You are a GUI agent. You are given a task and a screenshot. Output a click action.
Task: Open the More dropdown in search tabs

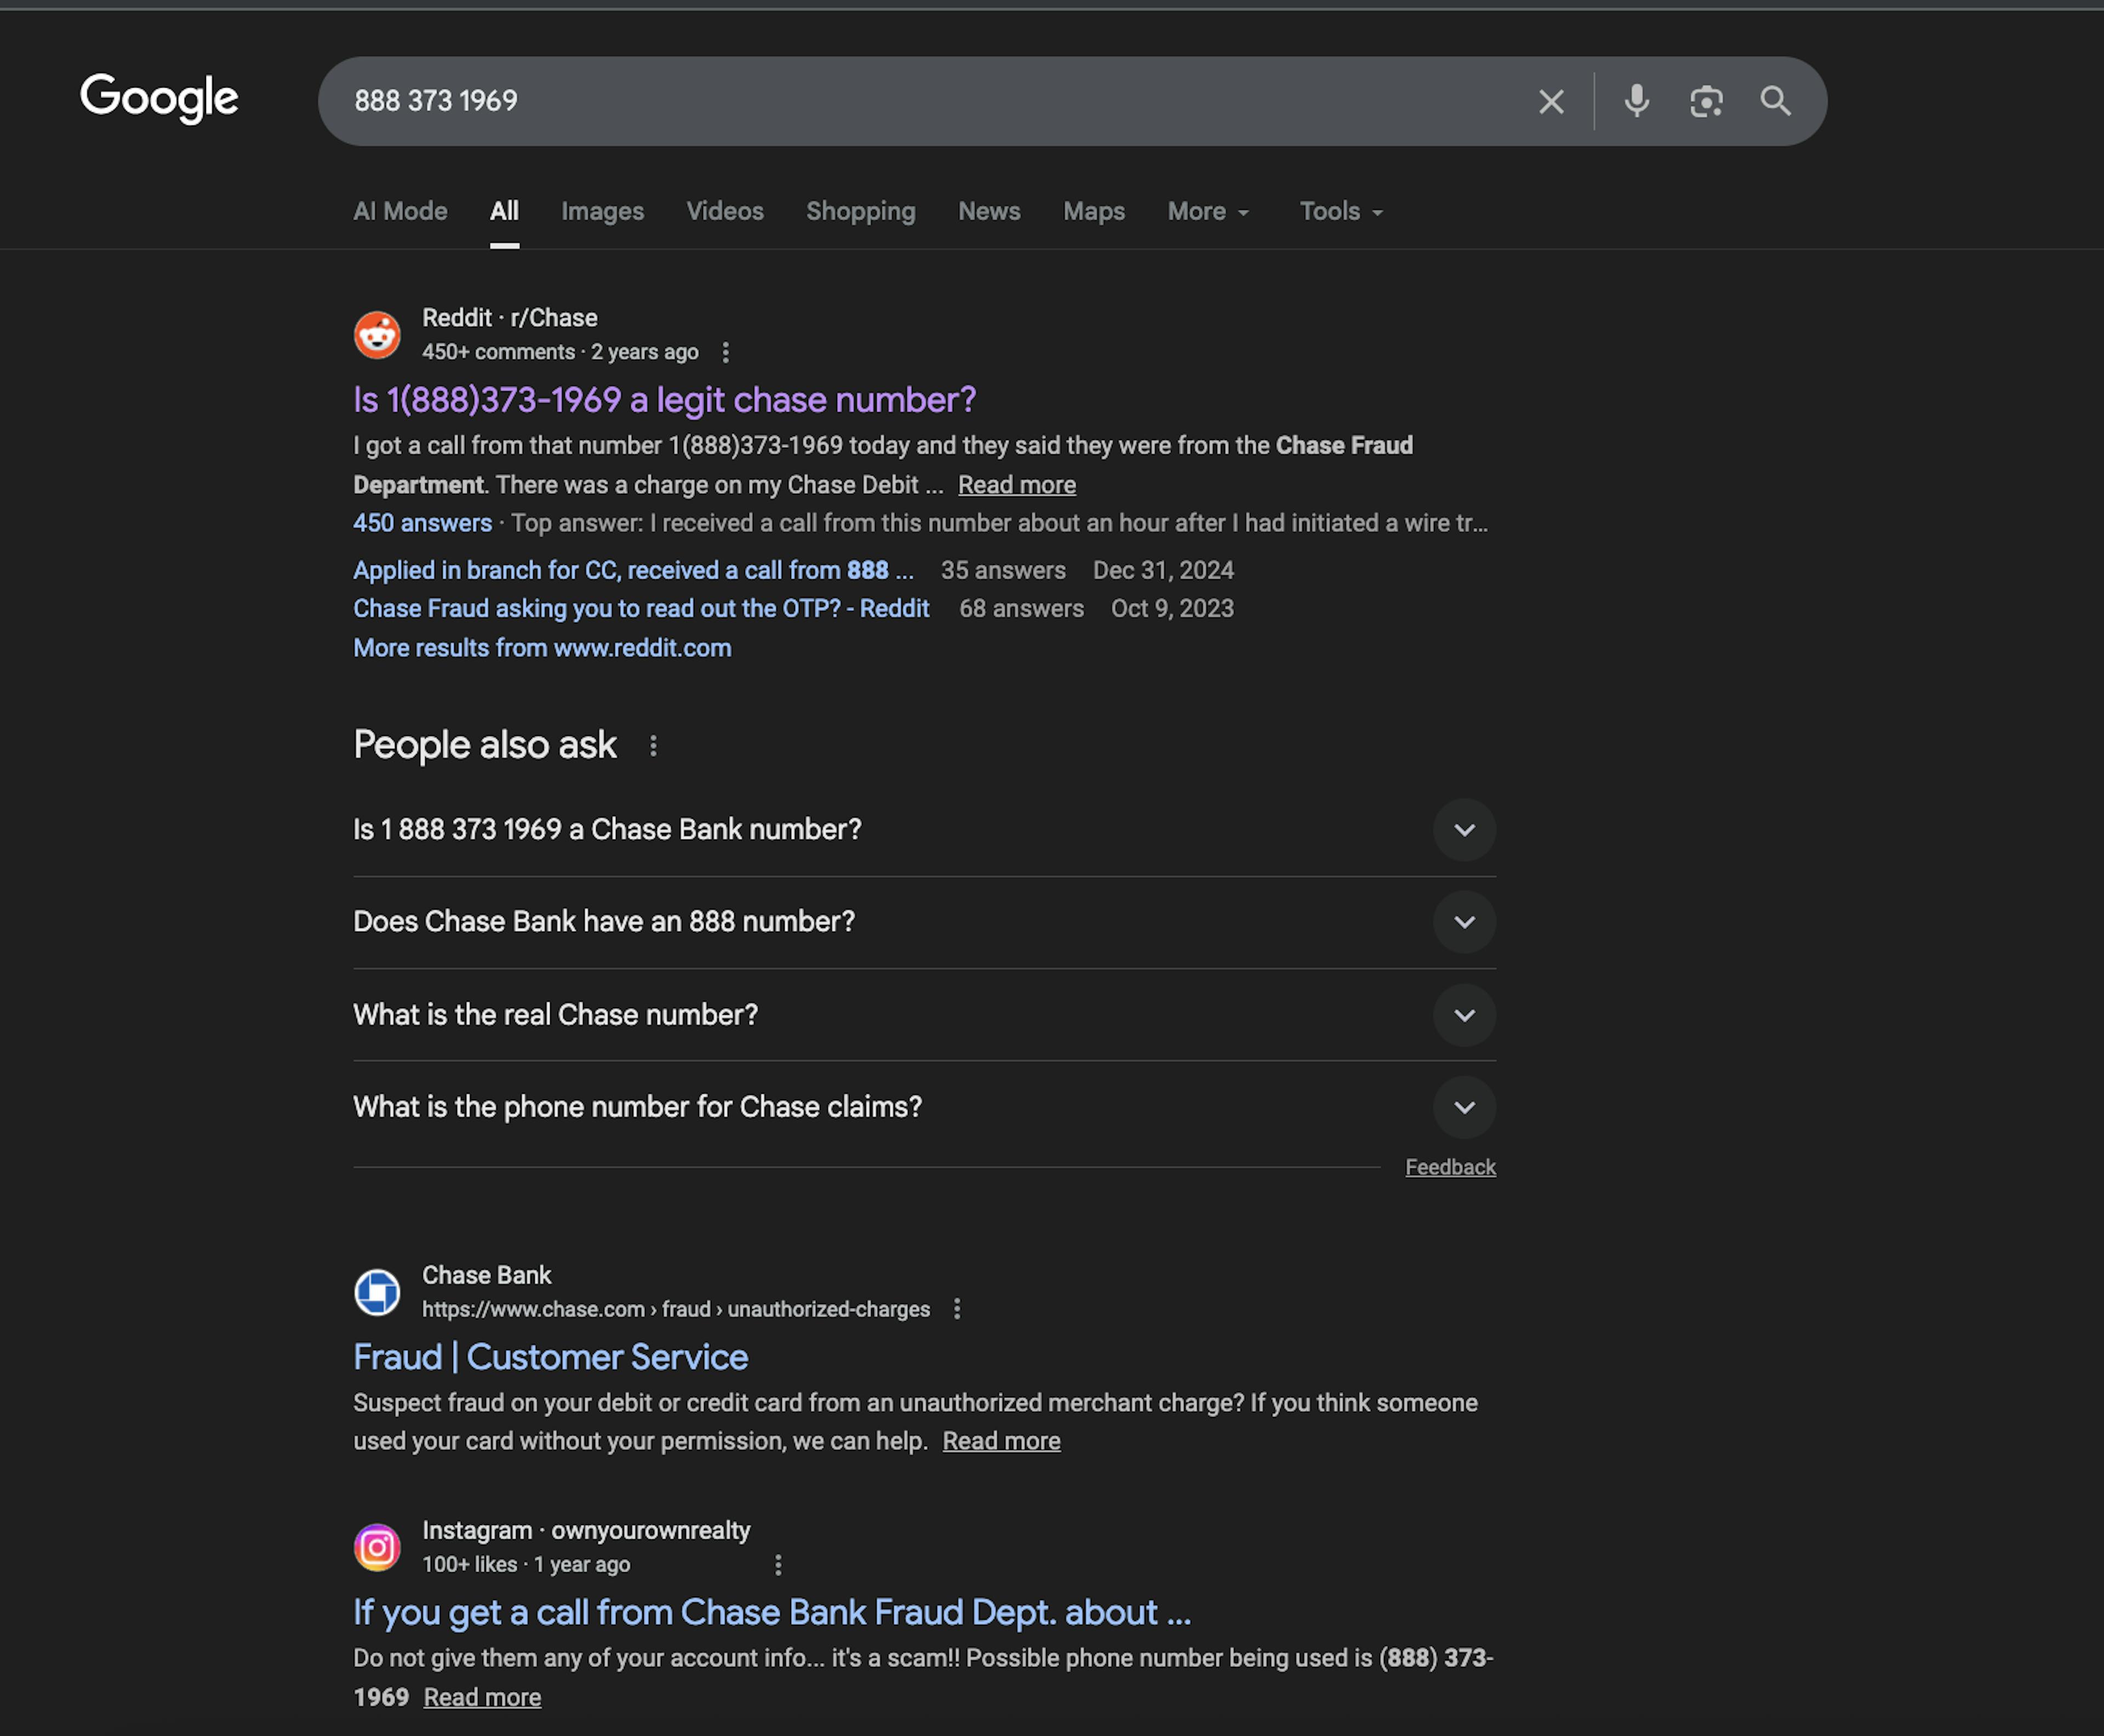pyautogui.click(x=1208, y=212)
